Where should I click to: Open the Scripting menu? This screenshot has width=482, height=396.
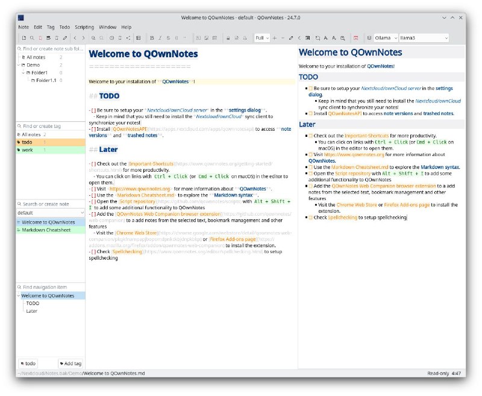[84, 27]
